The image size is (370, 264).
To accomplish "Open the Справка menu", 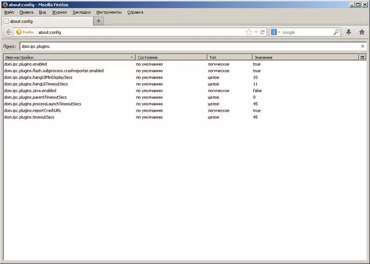I will coord(135,12).
